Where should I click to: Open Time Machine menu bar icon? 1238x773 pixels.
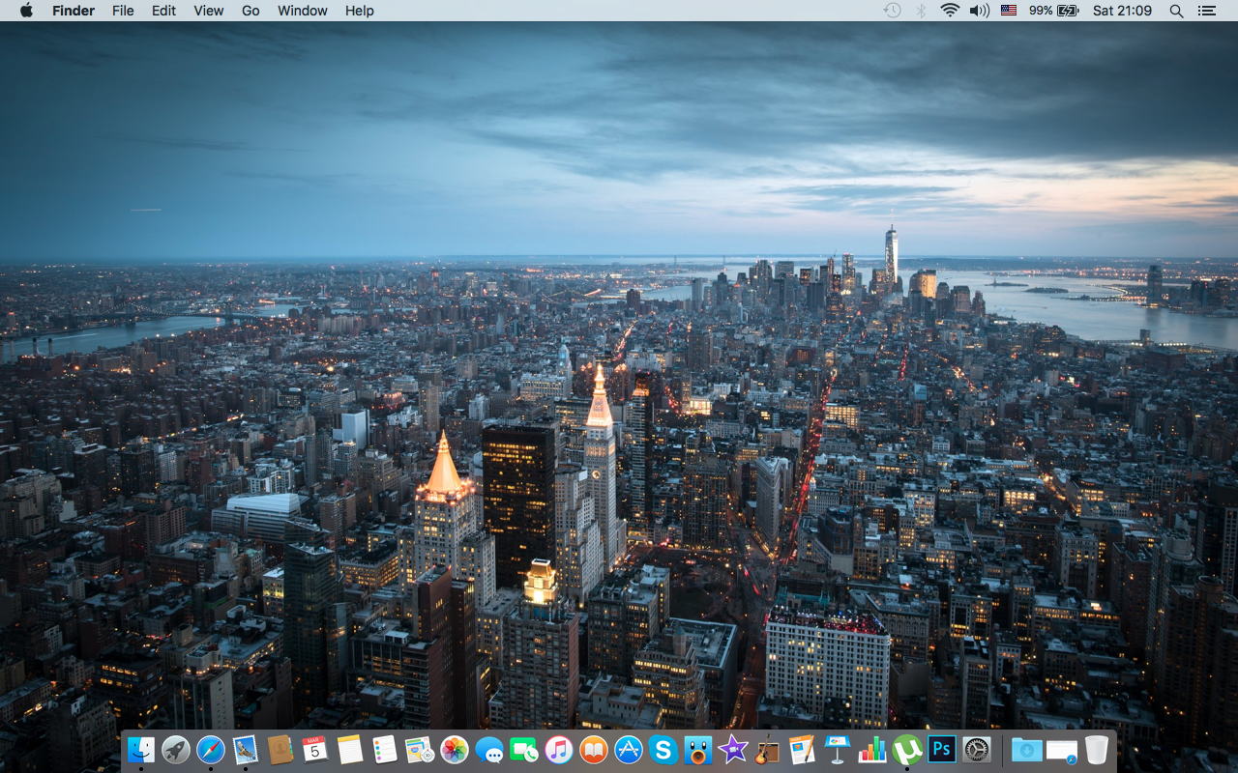tap(892, 11)
